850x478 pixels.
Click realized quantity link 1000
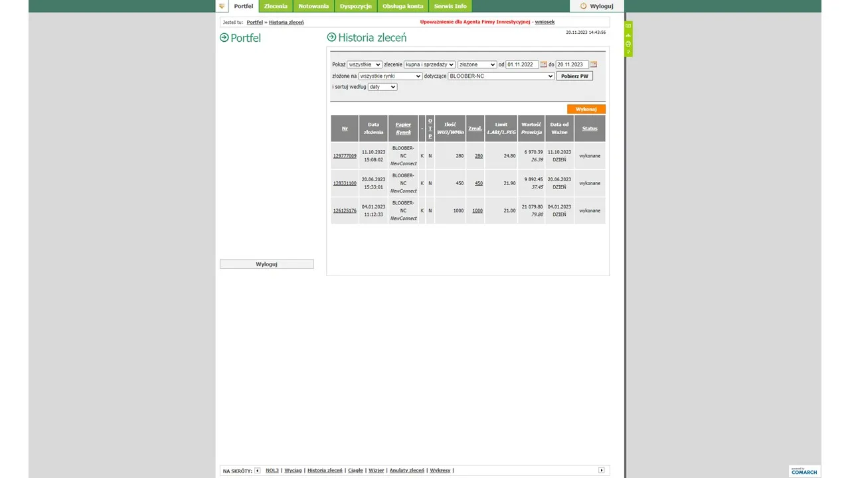(x=477, y=210)
